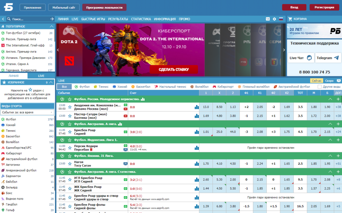Open the 1.5 odds format icon
The height and width of the screenshot is (213, 342).
click(x=268, y=19)
